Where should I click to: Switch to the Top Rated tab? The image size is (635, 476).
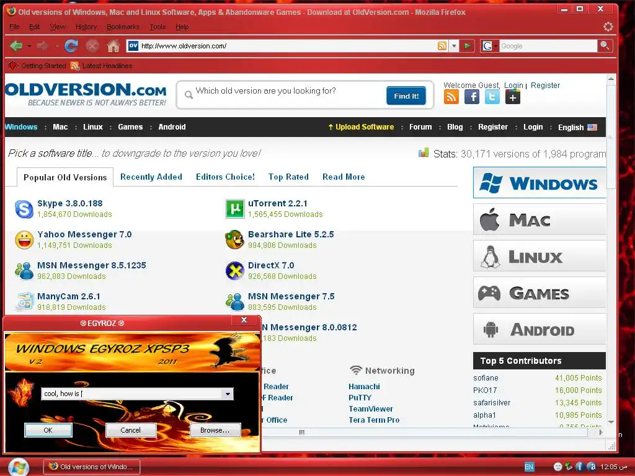coord(288,177)
